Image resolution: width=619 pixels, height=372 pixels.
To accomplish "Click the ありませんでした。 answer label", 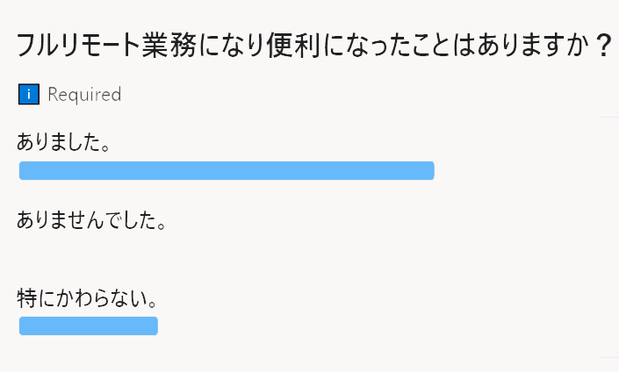I will coord(91,219).
